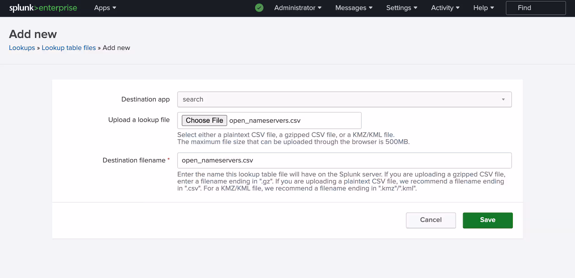Open the Destination app select box
Image resolution: width=575 pixels, height=278 pixels.
pos(344,99)
